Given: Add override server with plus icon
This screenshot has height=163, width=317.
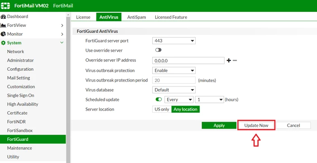Looking at the screenshot, I should click(229, 61).
